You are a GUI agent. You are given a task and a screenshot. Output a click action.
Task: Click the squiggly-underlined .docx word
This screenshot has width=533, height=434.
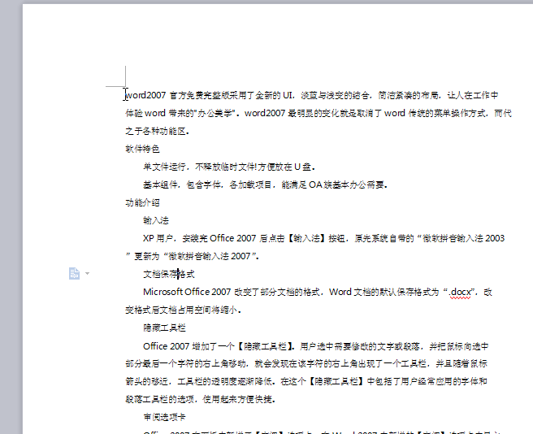[460, 292]
